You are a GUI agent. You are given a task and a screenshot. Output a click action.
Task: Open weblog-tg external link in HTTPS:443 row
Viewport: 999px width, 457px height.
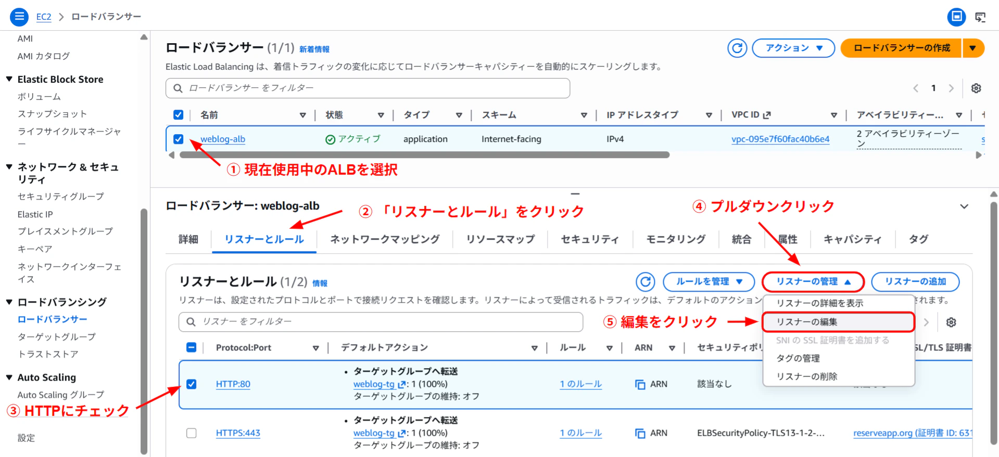pos(402,434)
